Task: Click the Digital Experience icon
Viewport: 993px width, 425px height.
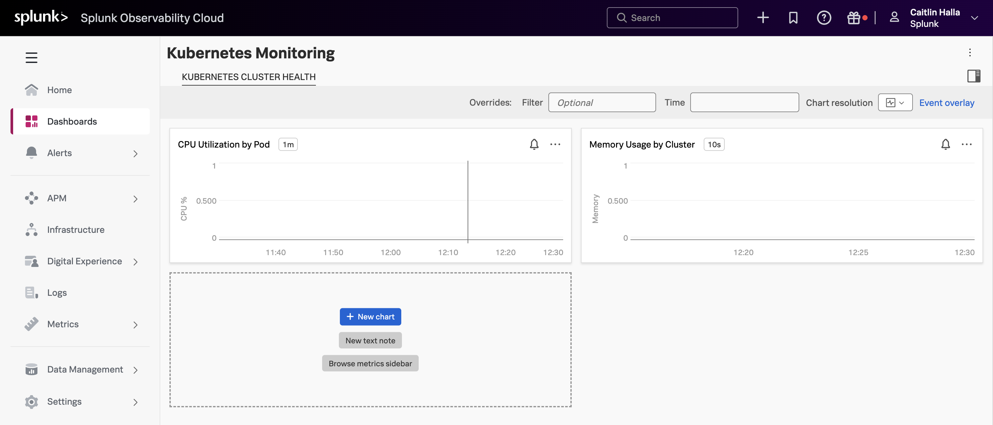Action: coord(32,261)
